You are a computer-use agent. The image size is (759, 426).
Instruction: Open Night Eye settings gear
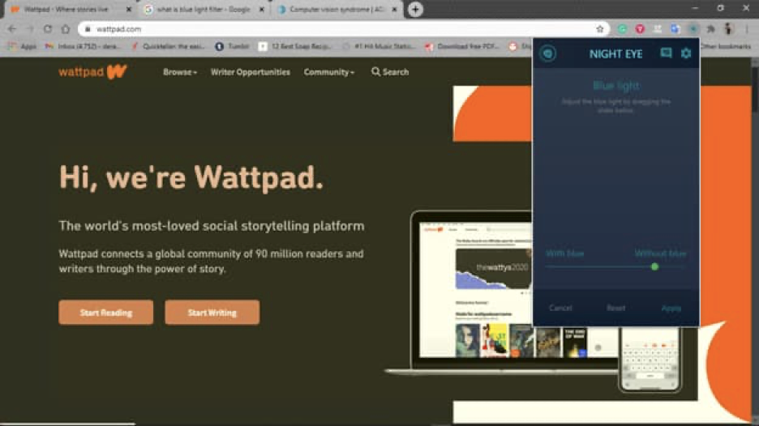[x=686, y=53]
